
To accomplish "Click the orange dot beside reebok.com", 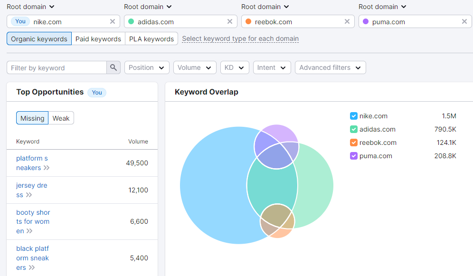I will pos(248,21).
